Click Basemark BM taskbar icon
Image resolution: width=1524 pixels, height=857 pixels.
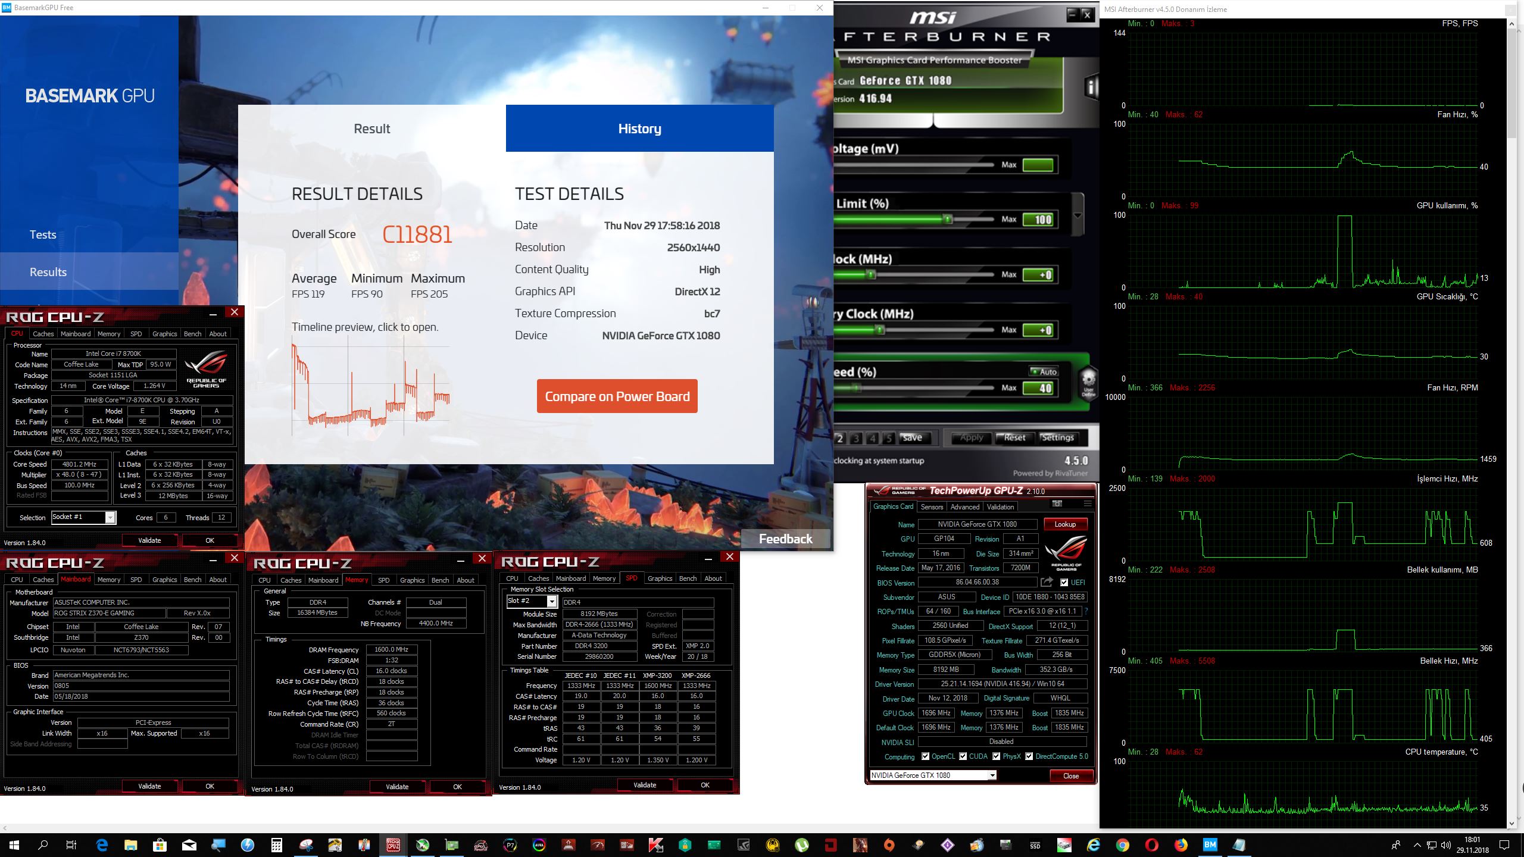point(1210,845)
